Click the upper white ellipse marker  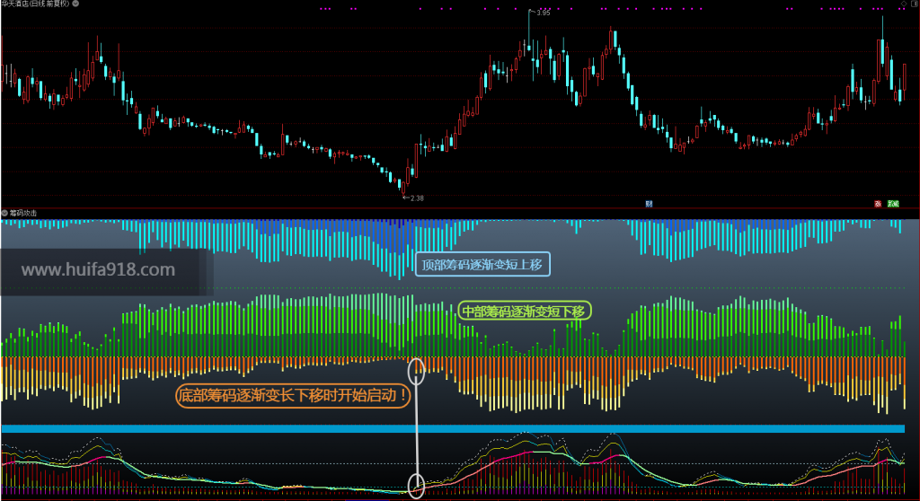[416, 372]
